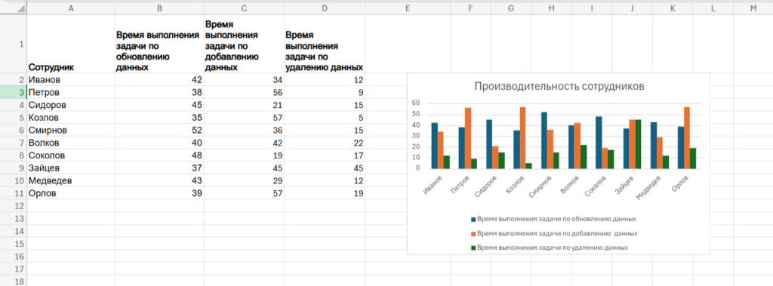Viewport: 773px width, 286px height.
Task: Click the 30 value on chart's vertical axis
Action: point(417,136)
